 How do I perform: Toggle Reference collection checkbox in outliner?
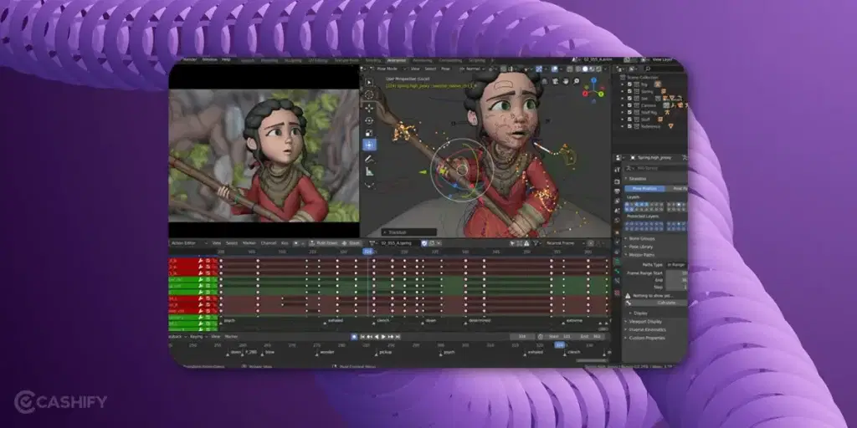coord(629,126)
